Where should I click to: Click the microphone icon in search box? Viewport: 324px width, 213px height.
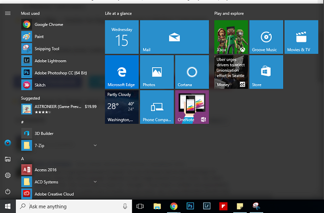click(x=125, y=206)
